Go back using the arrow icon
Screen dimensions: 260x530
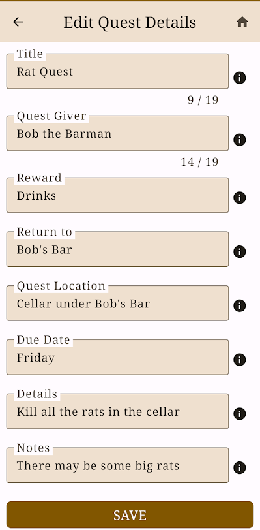[x=18, y=22]
